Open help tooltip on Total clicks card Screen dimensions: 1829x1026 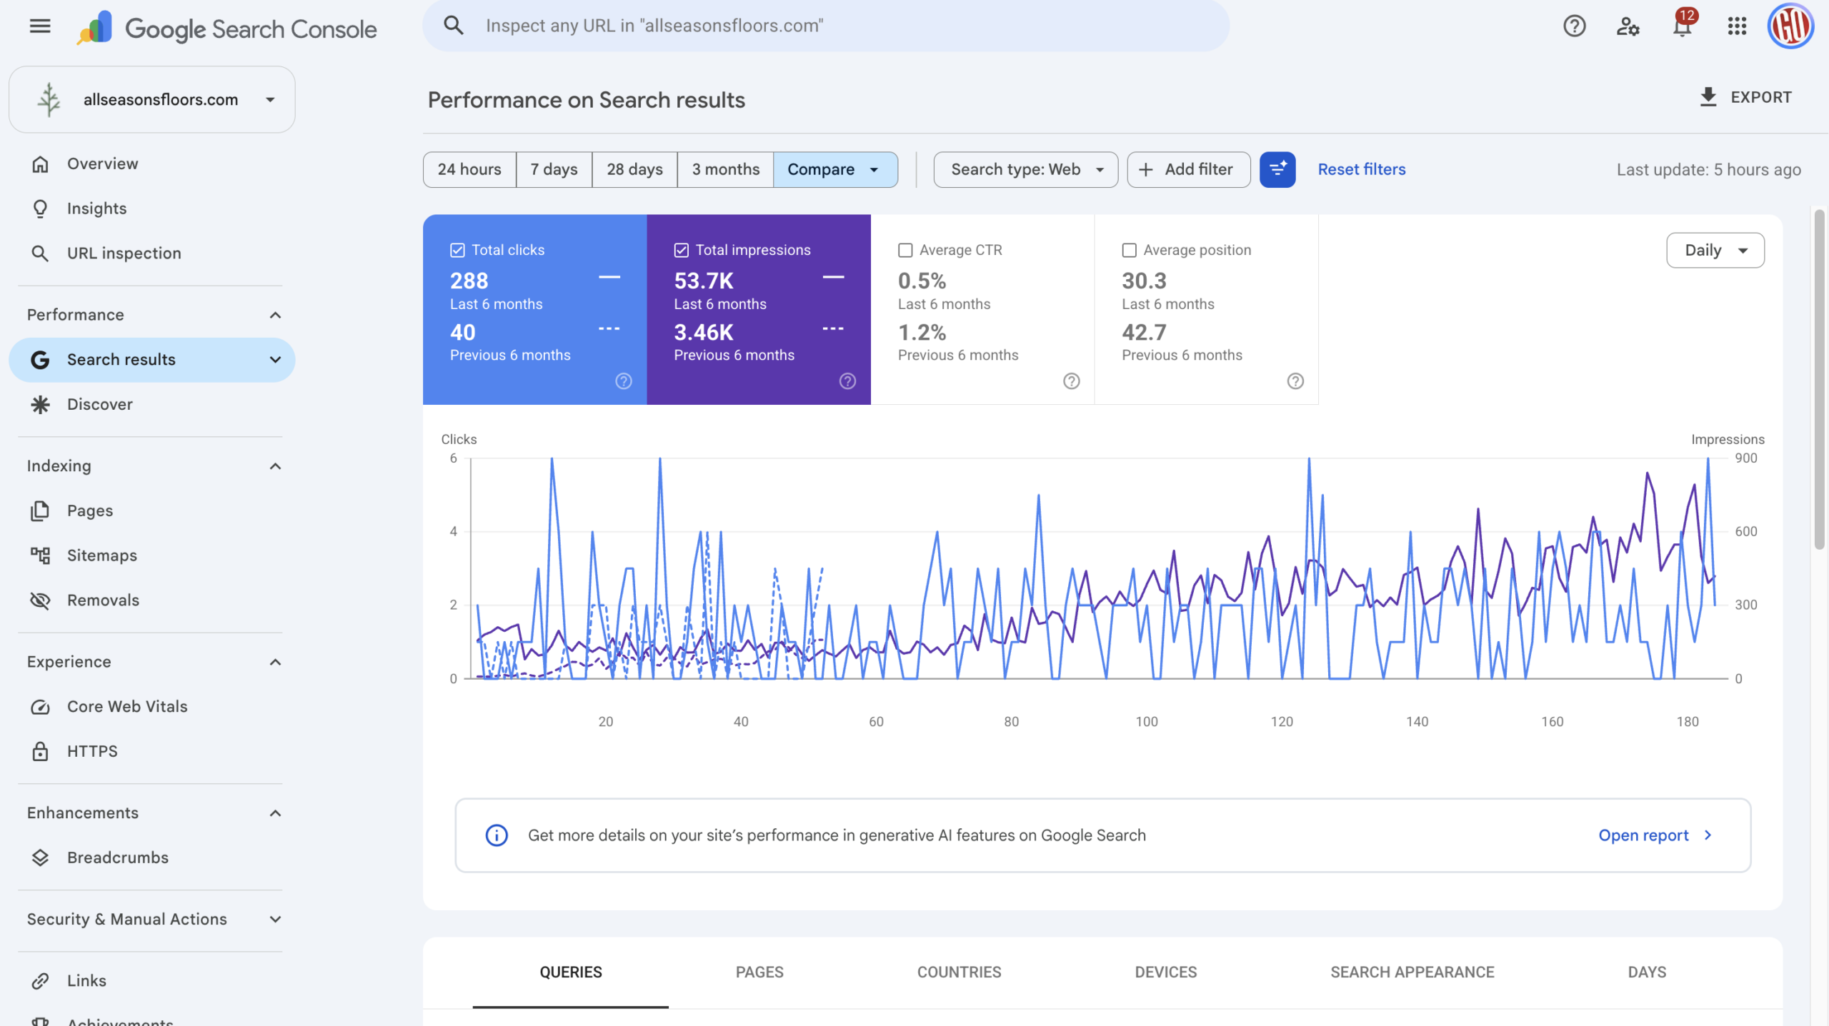click(x=624, y=381)
